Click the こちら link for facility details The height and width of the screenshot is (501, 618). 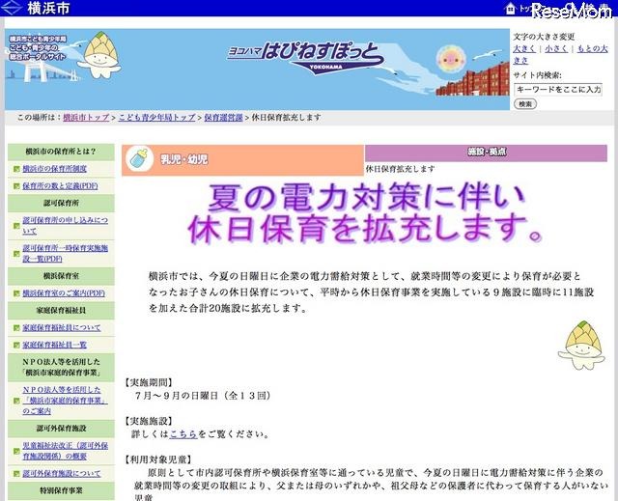click(x=183, y=434)
